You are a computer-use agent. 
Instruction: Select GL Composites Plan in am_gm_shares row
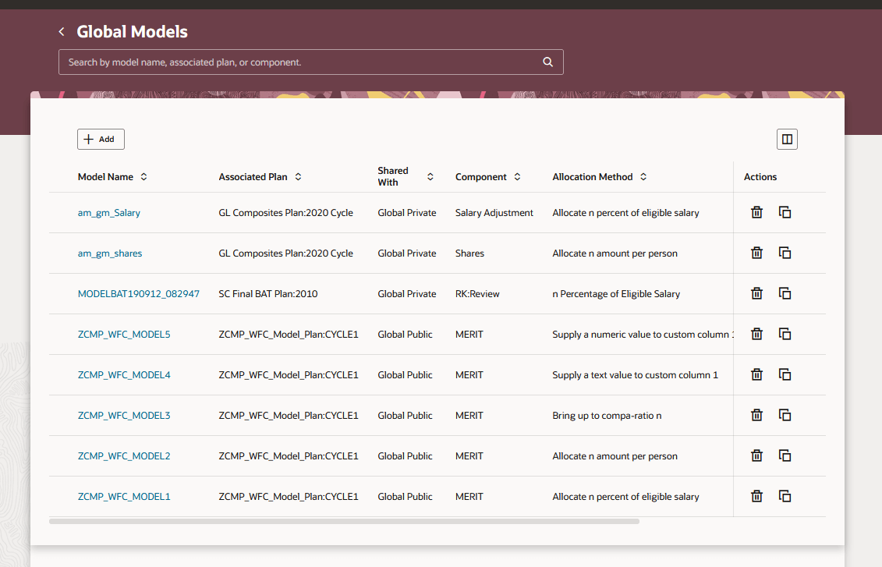(285, 253)
